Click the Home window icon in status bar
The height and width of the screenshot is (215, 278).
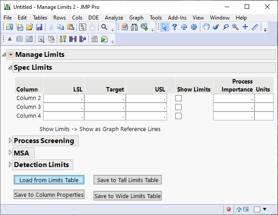tap(239, 209)
